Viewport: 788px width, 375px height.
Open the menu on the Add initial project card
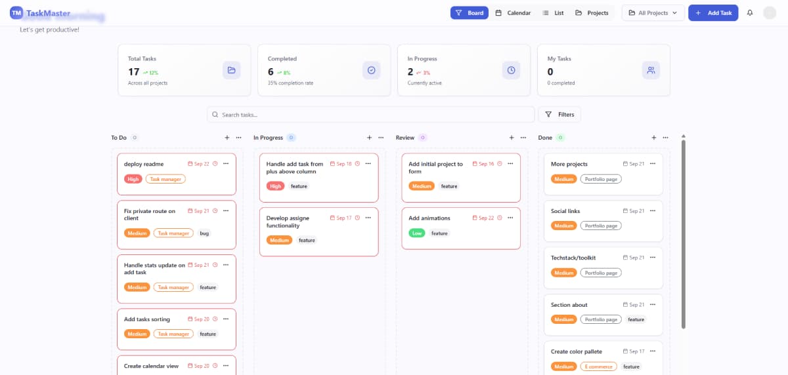pos(510,164)
